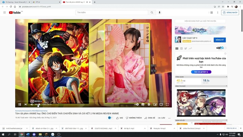Screen dimensions: 243x137
Task: Click the KHÔNG THÍCH dislike button
Action: click(x=134, y=118)
